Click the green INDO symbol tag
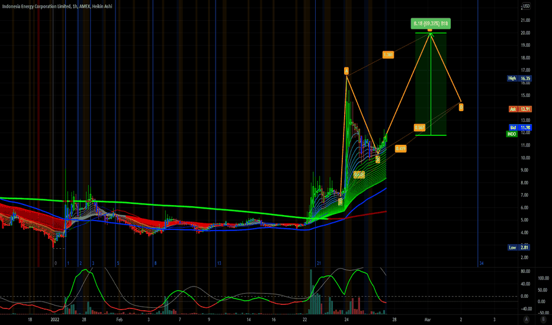Screen dimensions: 552x325 coord(512,134)
